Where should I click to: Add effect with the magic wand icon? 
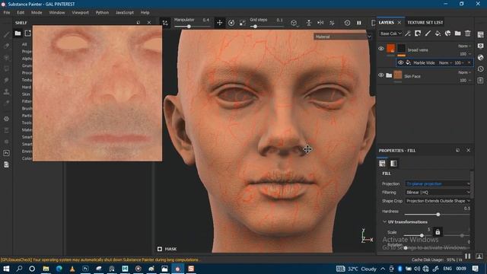coord(408,33)
